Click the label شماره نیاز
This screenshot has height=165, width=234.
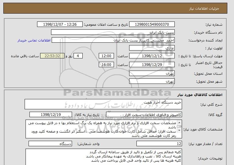[214, 25]
